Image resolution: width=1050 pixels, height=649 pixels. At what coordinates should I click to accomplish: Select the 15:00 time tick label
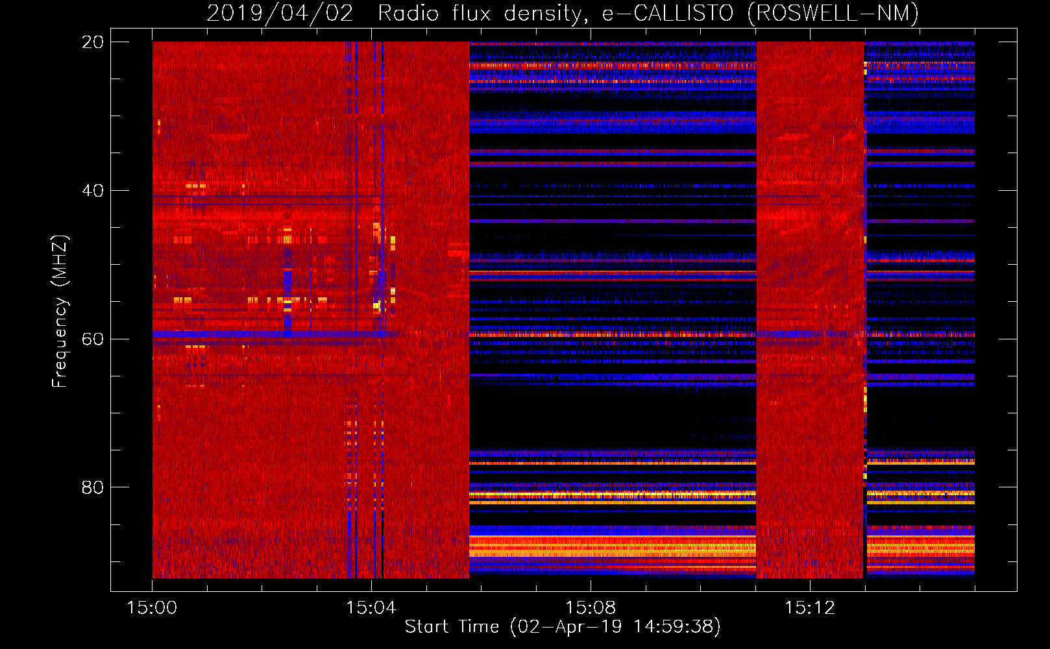(152, 607)
